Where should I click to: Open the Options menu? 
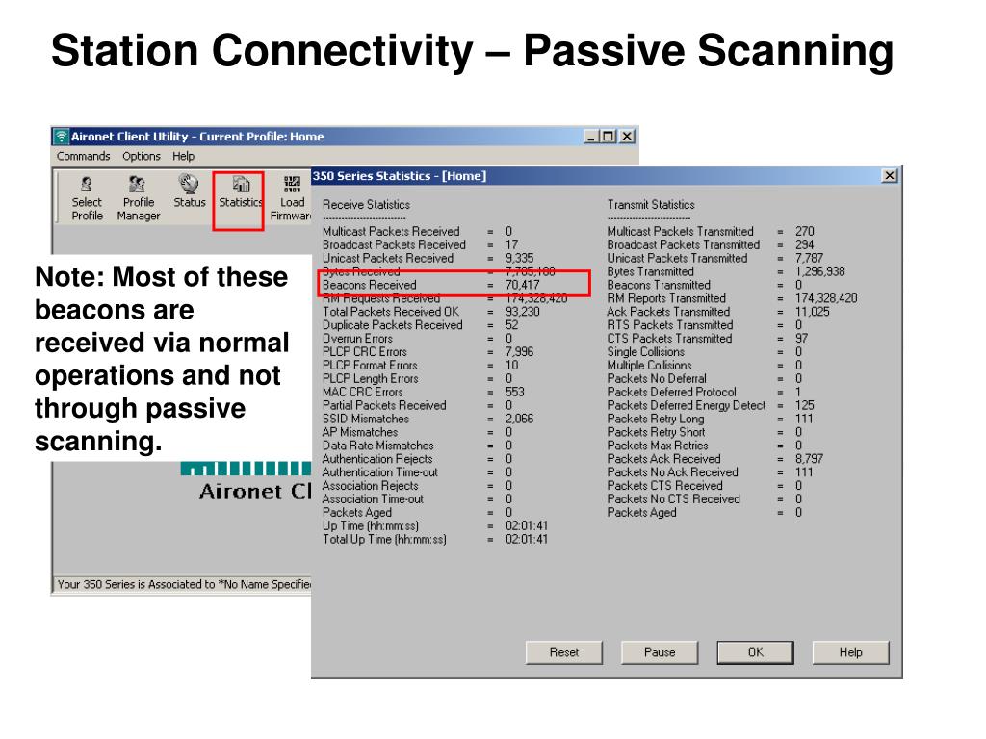click(141, 156)
